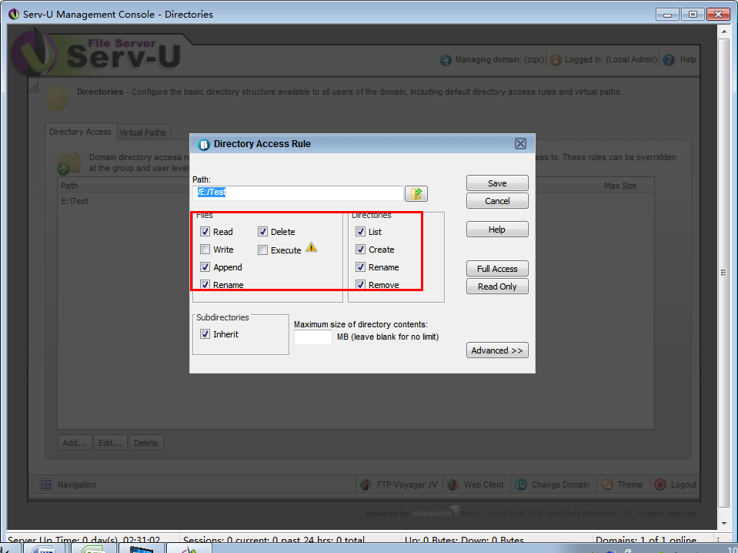Viewport: 738px width, 553px height.
Task: Uncheck the directories Create checkbox
Action: tap(360, 250)
